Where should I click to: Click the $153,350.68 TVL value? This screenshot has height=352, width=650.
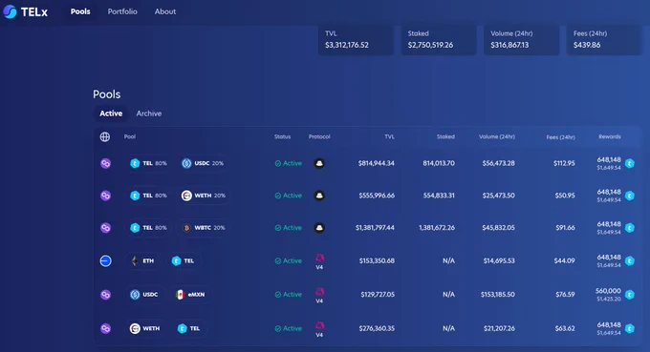coord(377,261)
